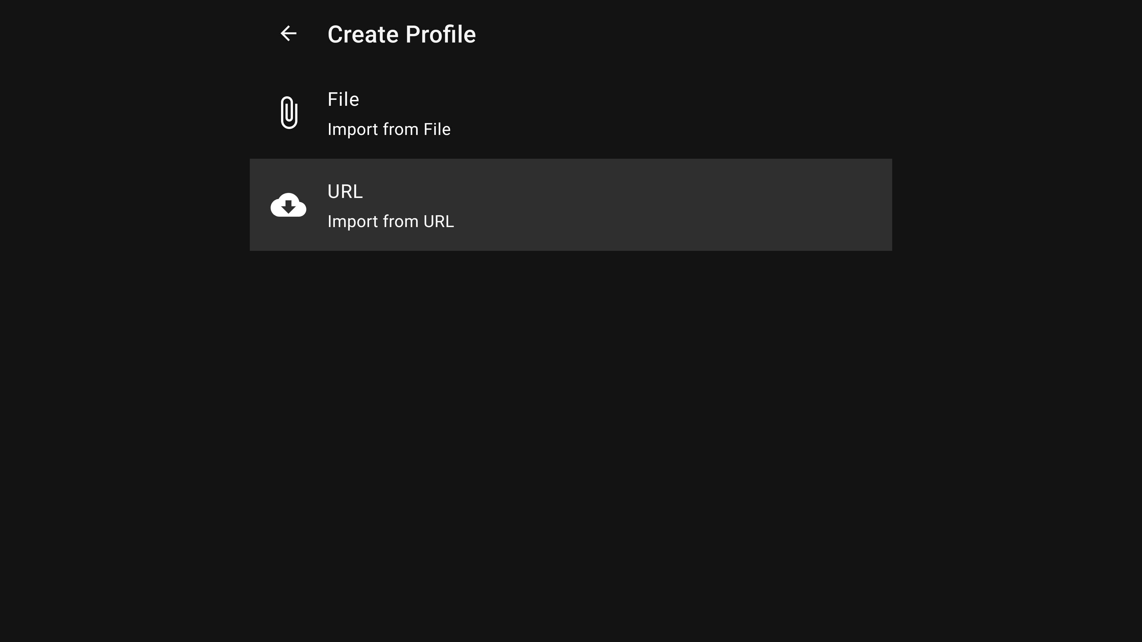This screenshot has height=642, width=1142.
Task: Click the "Import from URL" text
Action: pos(390,221)
